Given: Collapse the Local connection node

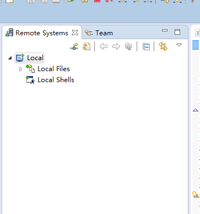Looking at the screenshot, I should pyautogui.click(x=10, y=58).
